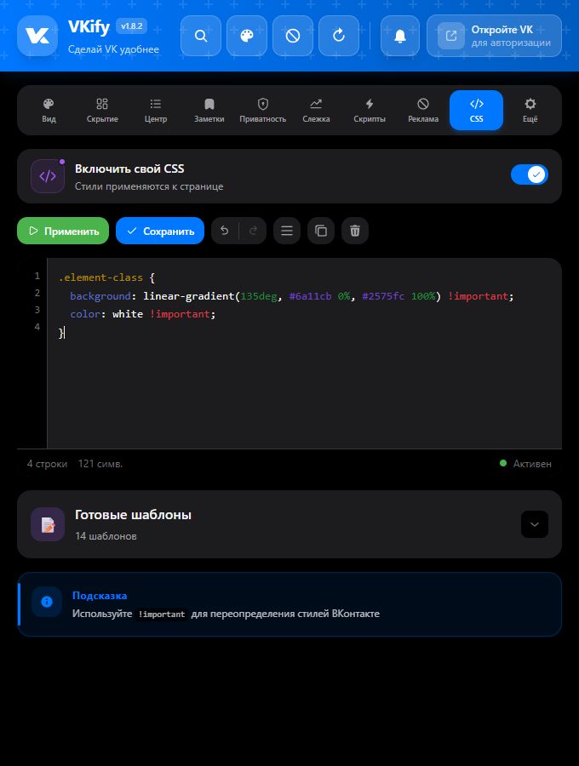Click line number 1 in the gutter
The height and width of the screenshot is (766, 579).
coord(37,276)
